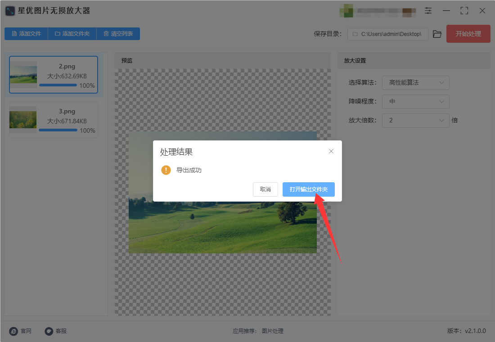Click the orange warning icon in dialog
Screen dimensions: 495x342
click(x=166, y=170)
